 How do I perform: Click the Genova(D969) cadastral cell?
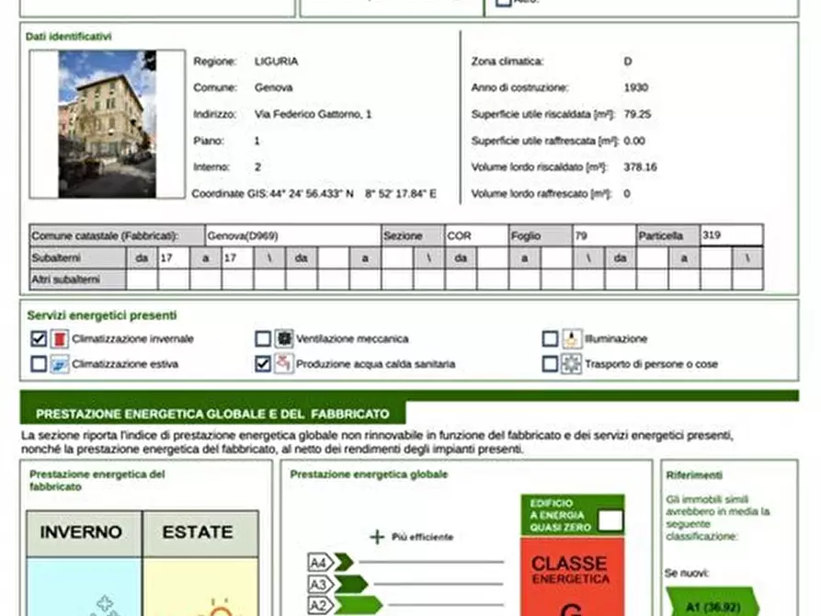(292, 235)
